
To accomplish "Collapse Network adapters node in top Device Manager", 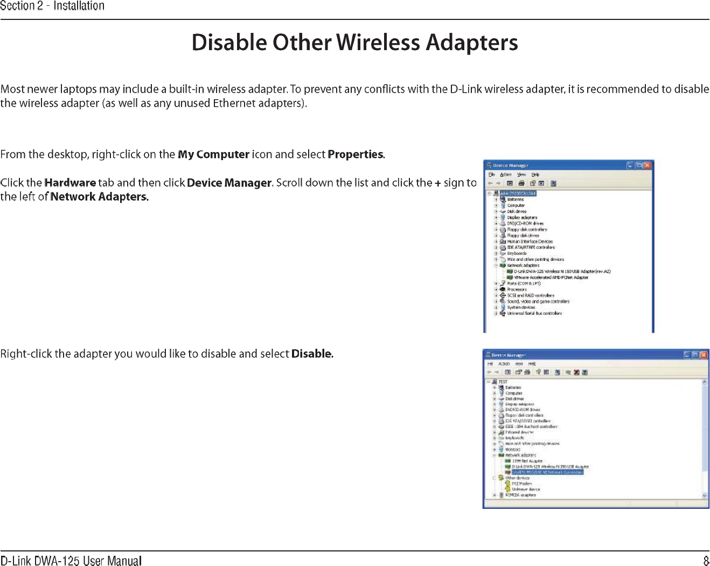I will [x=496, y=265].
